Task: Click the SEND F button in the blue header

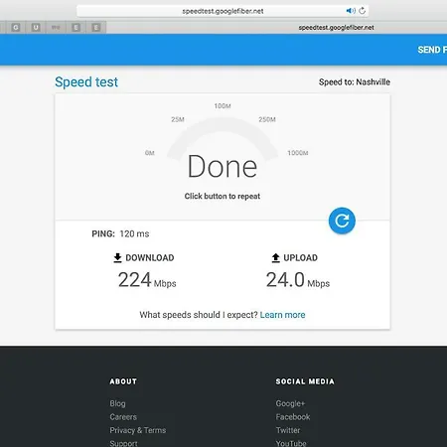Action: 432,50
